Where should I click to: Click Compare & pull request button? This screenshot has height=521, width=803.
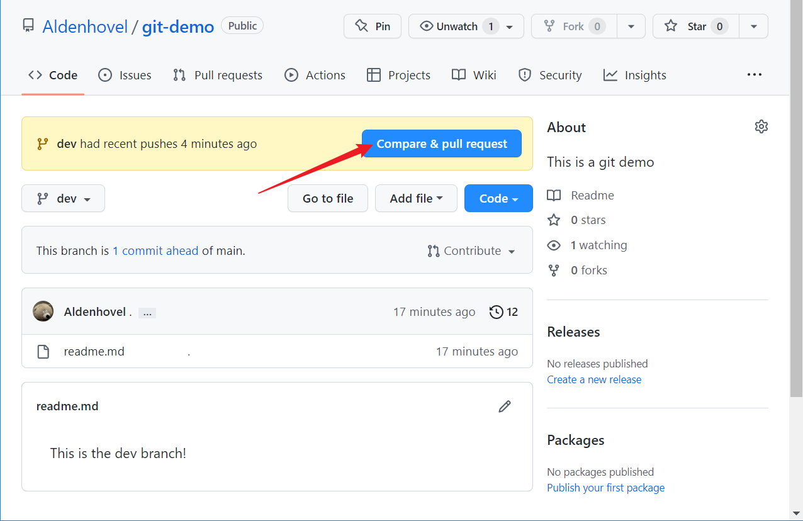(x=442, y=143)
